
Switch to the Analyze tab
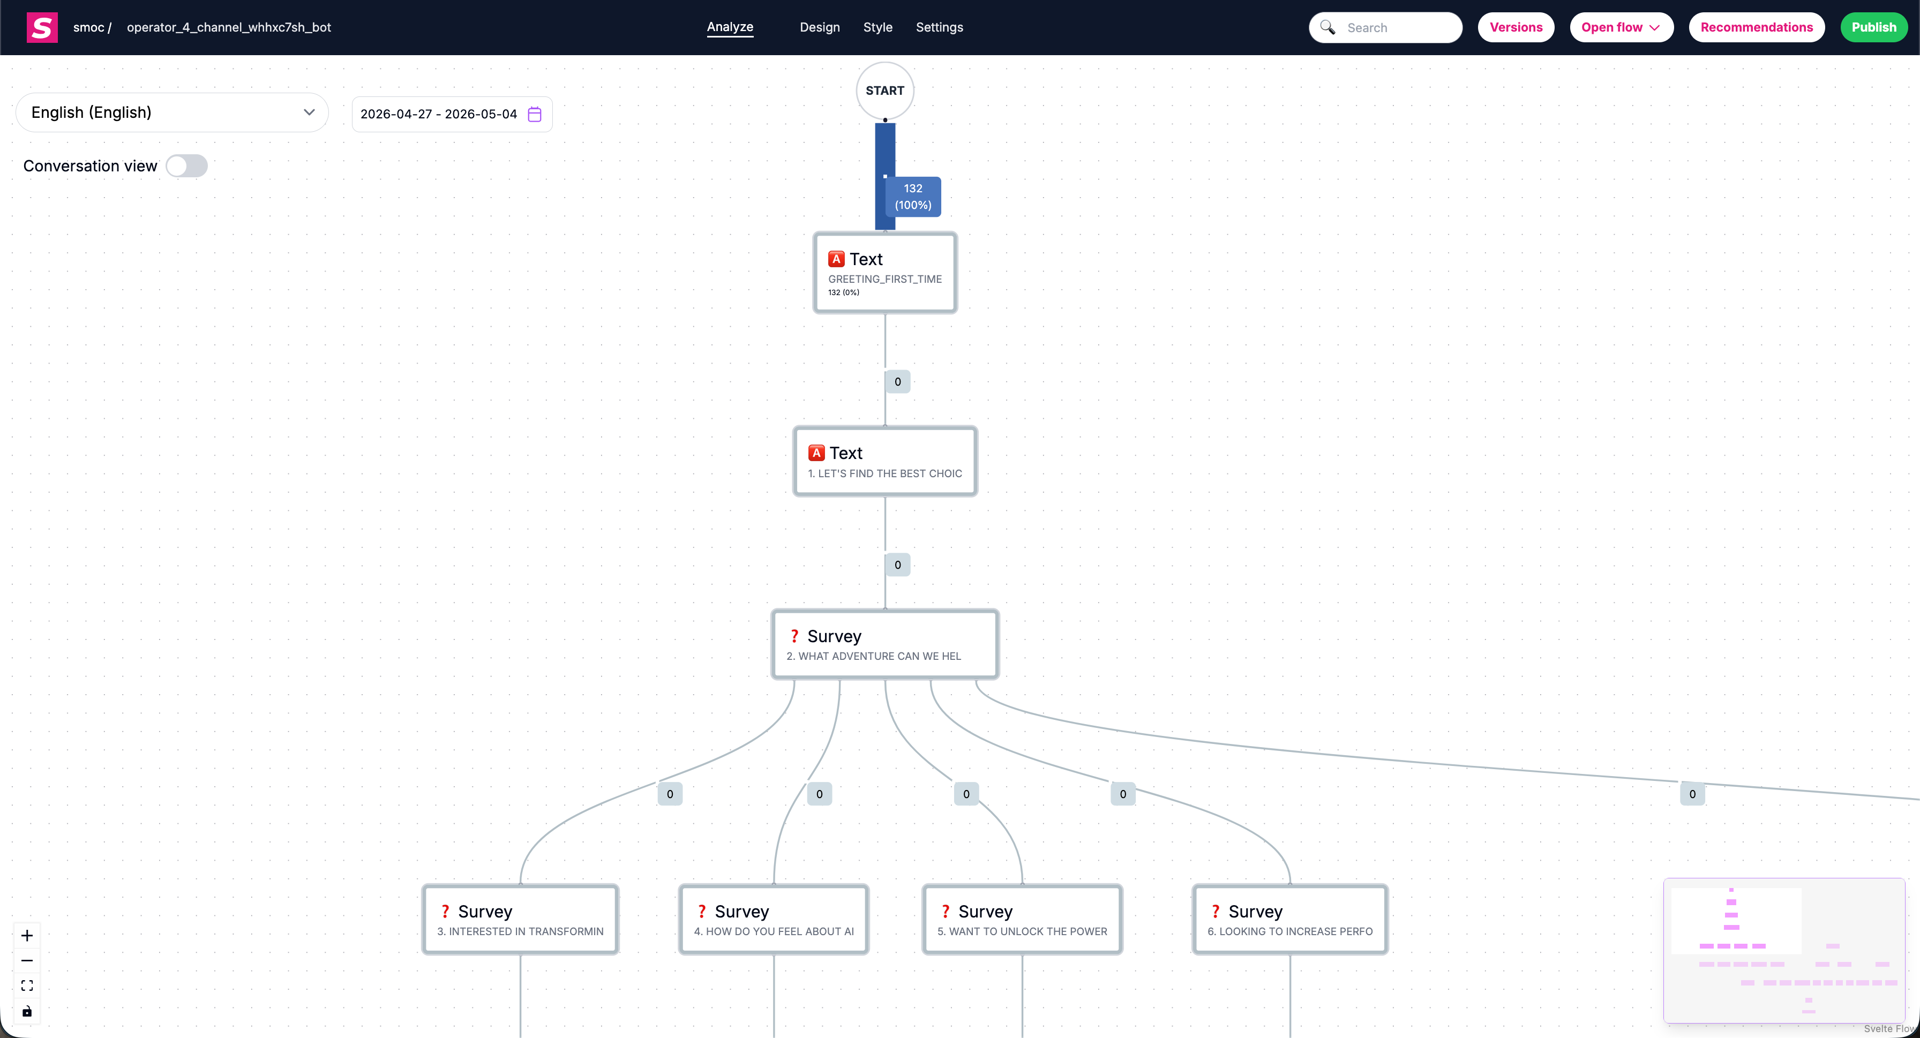click(730, 27)
